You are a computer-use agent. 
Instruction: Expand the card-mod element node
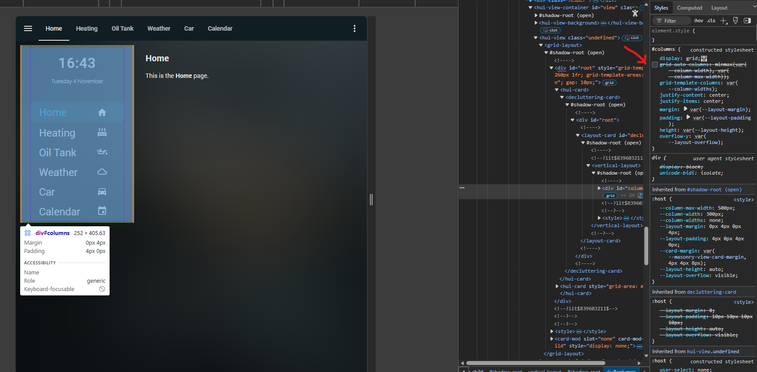tap(551, 339)
